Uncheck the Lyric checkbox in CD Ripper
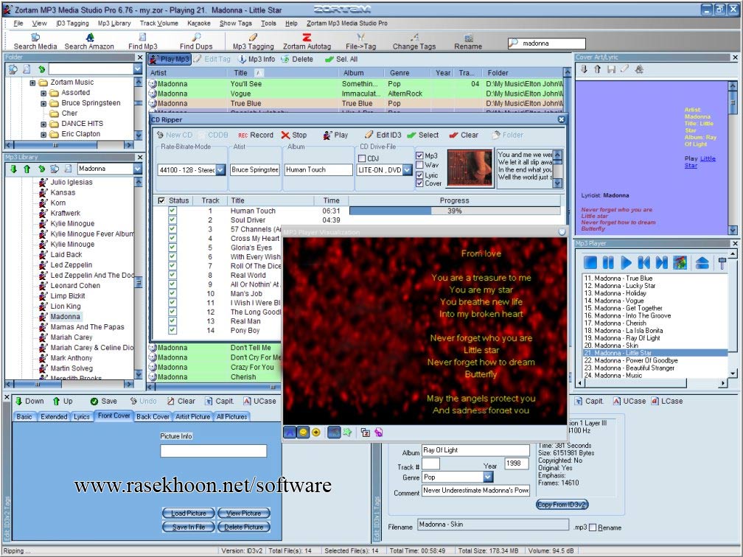743x557 pixels. tap(420, 175)
